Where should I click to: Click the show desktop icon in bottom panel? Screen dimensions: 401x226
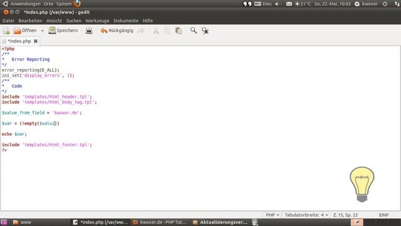(4, 222)
